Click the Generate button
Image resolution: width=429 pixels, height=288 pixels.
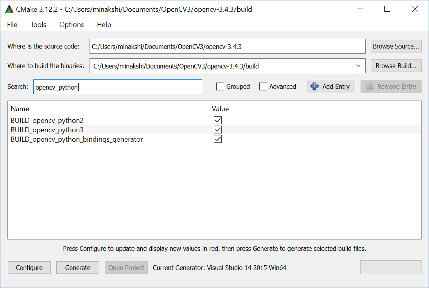point(78,268)
